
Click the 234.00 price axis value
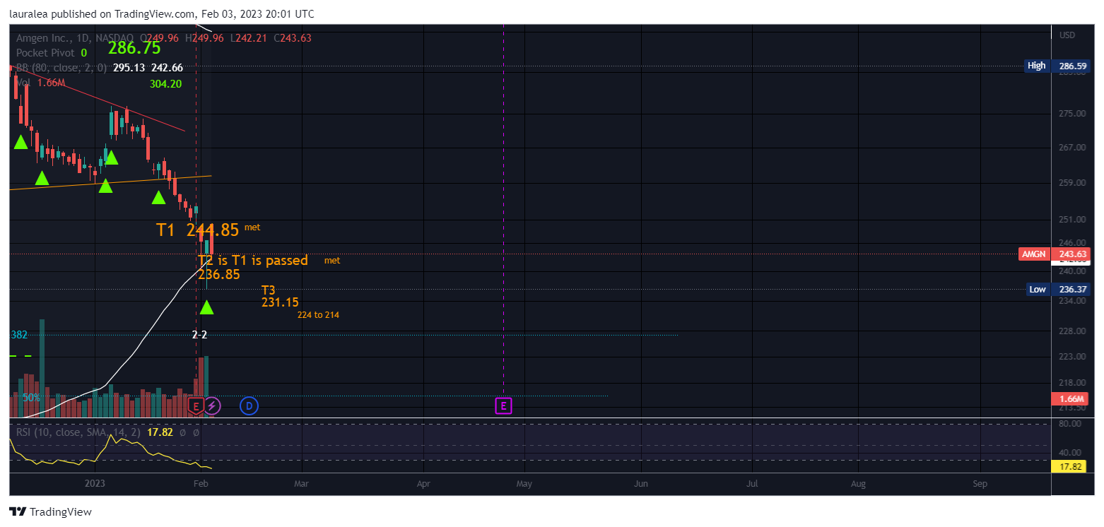click(1071, 301)
